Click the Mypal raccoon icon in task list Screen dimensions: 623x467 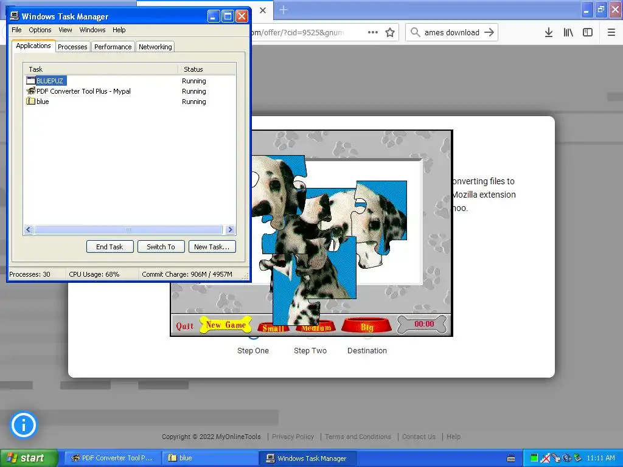(31, 91)
